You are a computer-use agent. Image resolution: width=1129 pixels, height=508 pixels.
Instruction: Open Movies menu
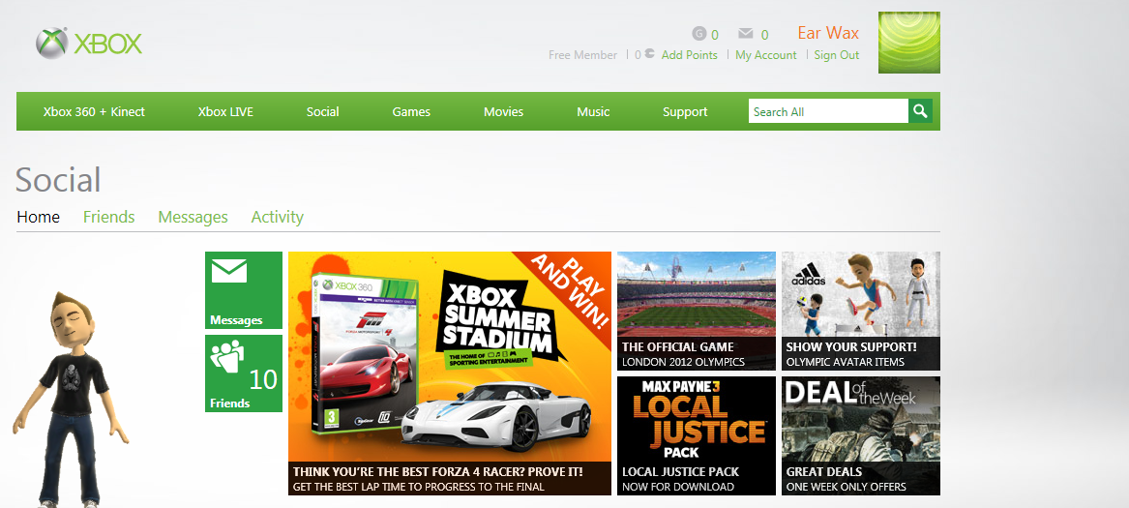[x=503, y=111]
